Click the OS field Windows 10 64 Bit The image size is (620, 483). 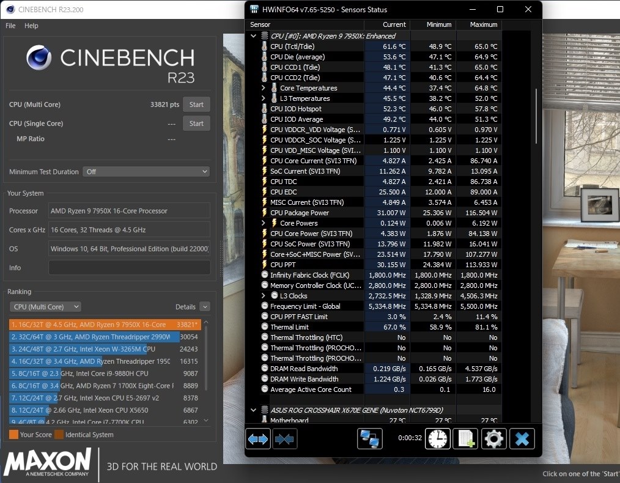[x=129, y=249]
